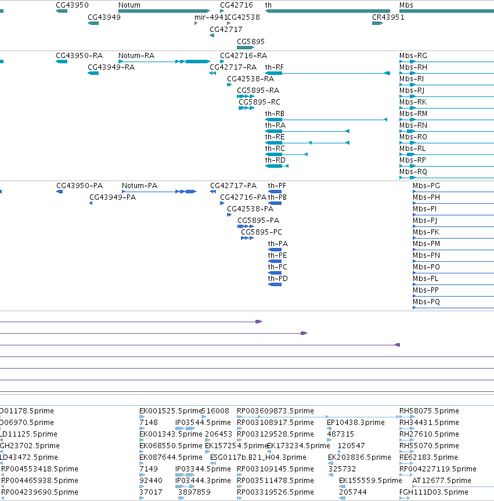Select the CG43949-PA protein label
The image size is (494, 501).
[113, 197]
